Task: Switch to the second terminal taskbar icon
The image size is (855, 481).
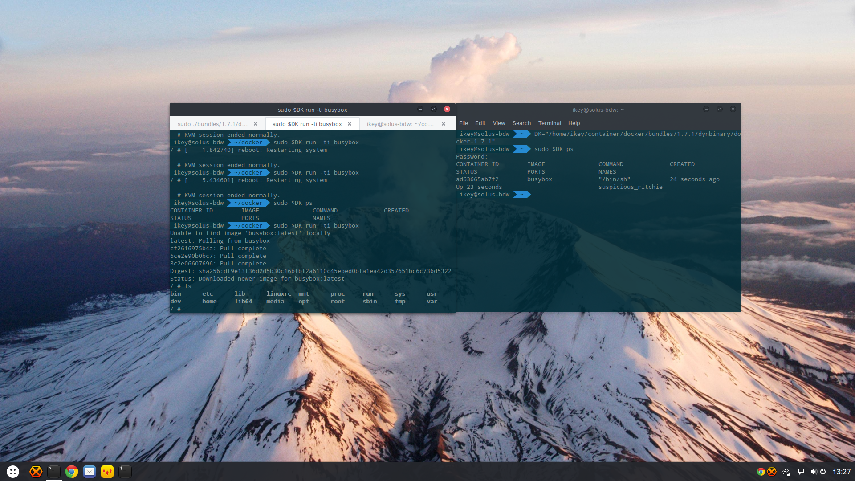Action: (x=125, y=472)
